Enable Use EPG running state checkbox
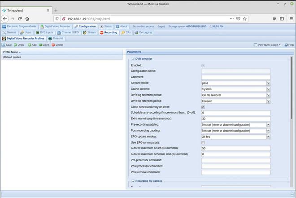Viewport: 296px width, 198px height. pyautogui.click(x=203, y=143)
